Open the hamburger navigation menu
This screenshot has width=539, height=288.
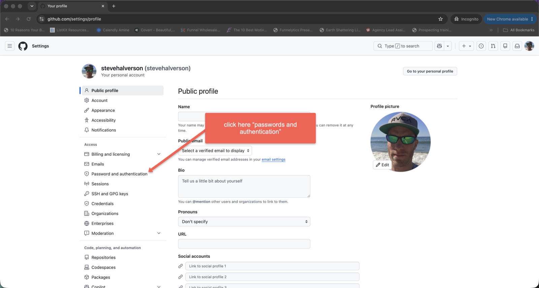pos(10,46)
